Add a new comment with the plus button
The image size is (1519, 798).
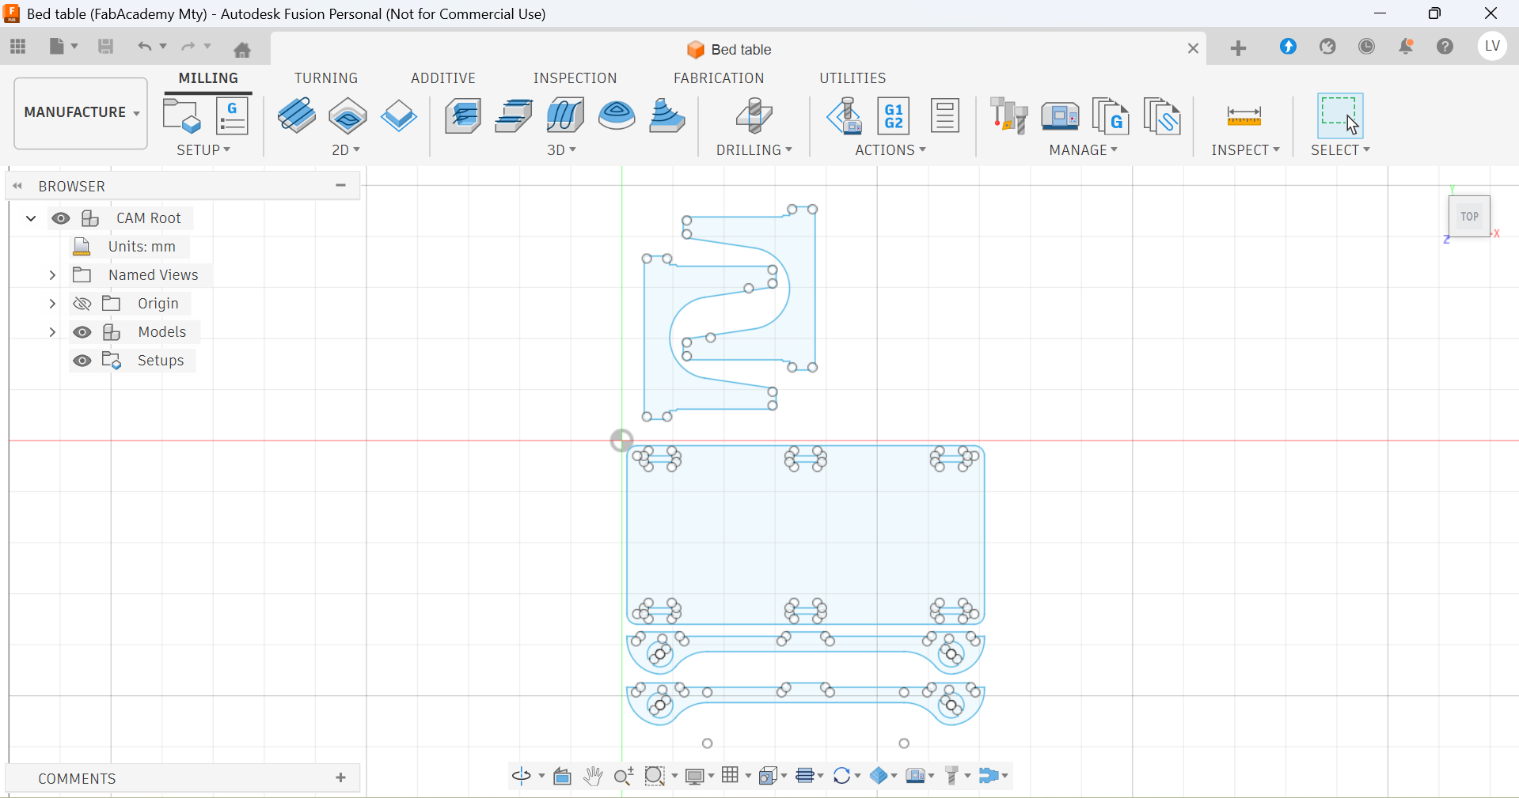[x=341, y=778]
